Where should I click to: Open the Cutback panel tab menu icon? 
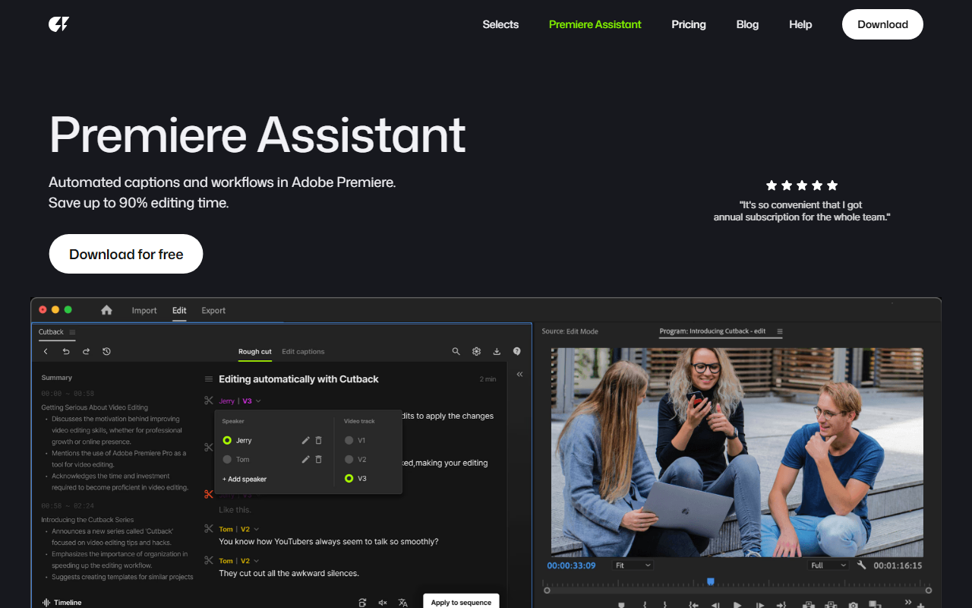pyautogui.click(x=72, y=332)
